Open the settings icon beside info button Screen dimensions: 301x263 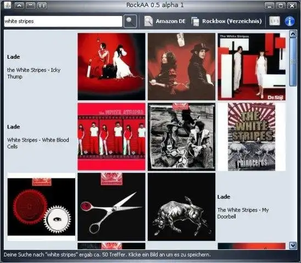(274, 21)
